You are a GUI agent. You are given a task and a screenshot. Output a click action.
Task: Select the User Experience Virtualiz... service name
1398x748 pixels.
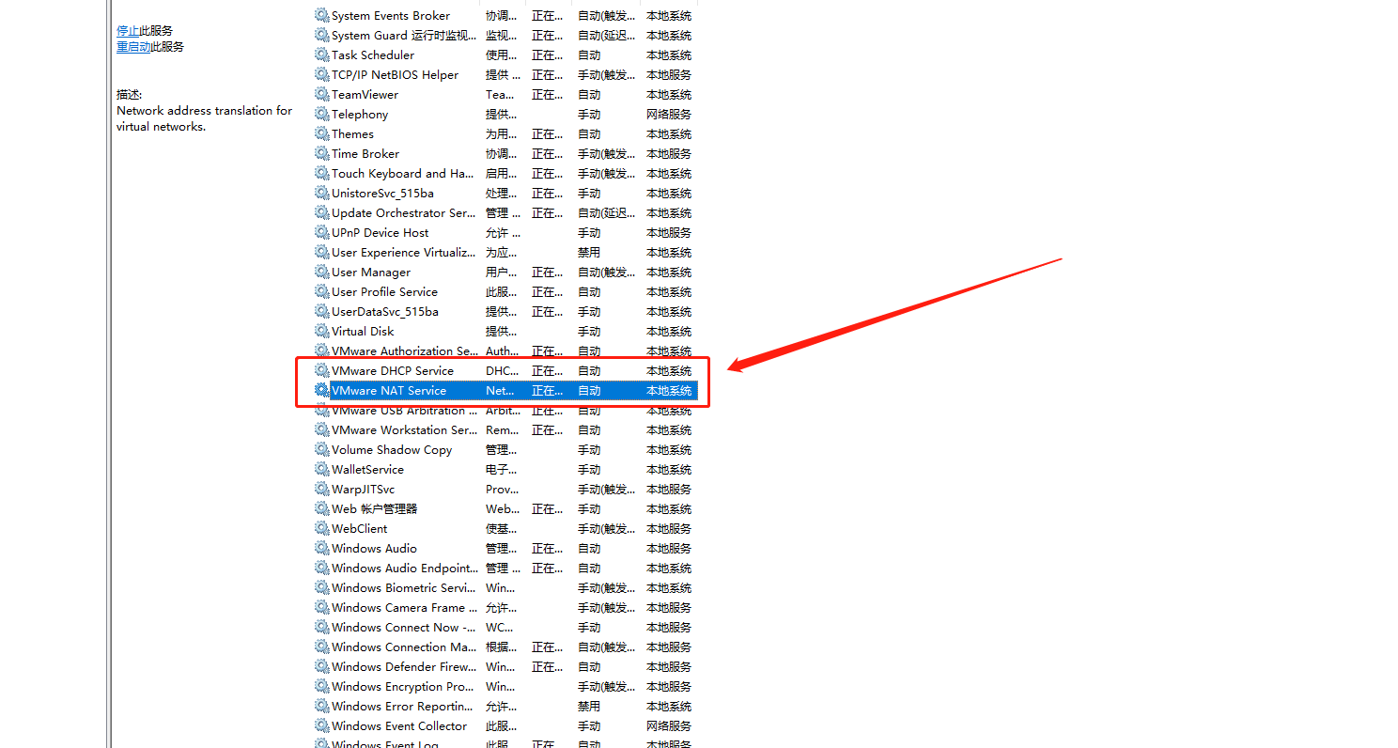pos(404,253)
